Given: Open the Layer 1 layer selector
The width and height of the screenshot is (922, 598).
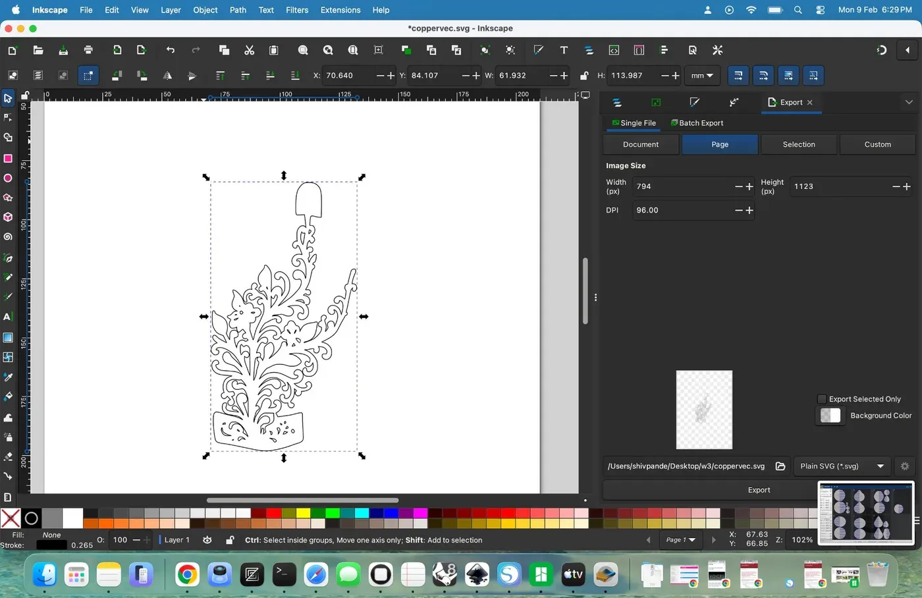Looking at the screenshot, I should [176, 540].
